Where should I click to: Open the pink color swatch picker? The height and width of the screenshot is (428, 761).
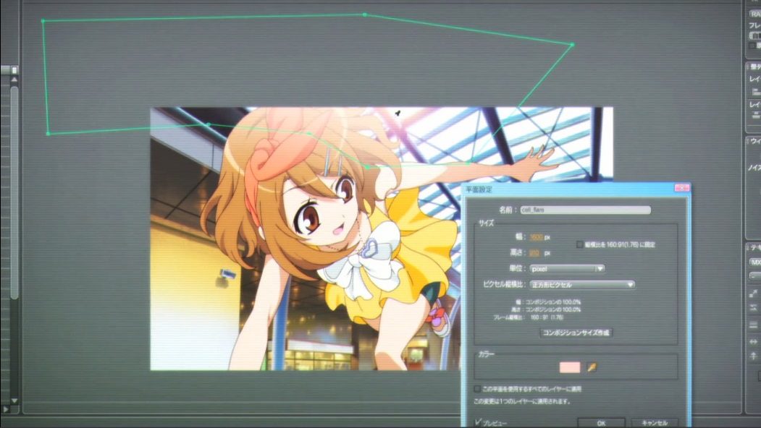click(x=570, y=367)
